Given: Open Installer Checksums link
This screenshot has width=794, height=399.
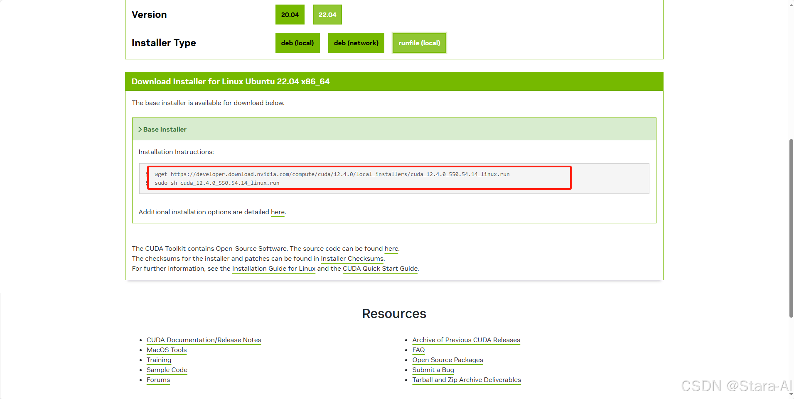Looking at the screenshot, I should coord(352,259).
